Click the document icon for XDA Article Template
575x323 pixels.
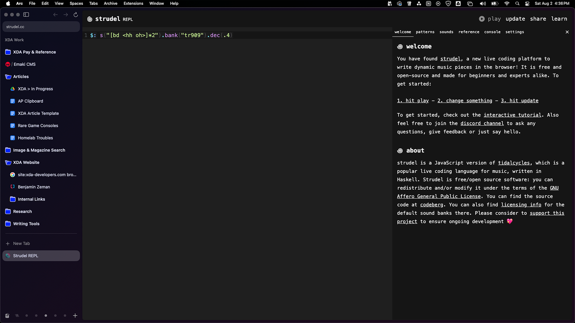pyautogui.click(x=13, y=113)
